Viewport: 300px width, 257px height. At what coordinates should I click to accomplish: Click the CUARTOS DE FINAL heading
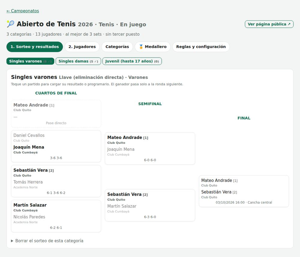56,93
